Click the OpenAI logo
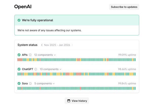The image size is (158, 110). click(x=23, y=7)
